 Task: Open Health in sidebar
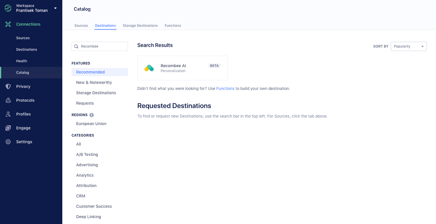coord(21,61)
